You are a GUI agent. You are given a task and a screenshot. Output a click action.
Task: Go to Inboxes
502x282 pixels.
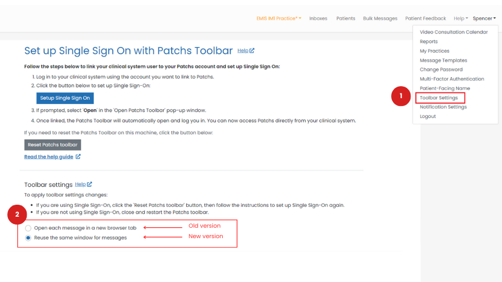click(x=318, y=19)
